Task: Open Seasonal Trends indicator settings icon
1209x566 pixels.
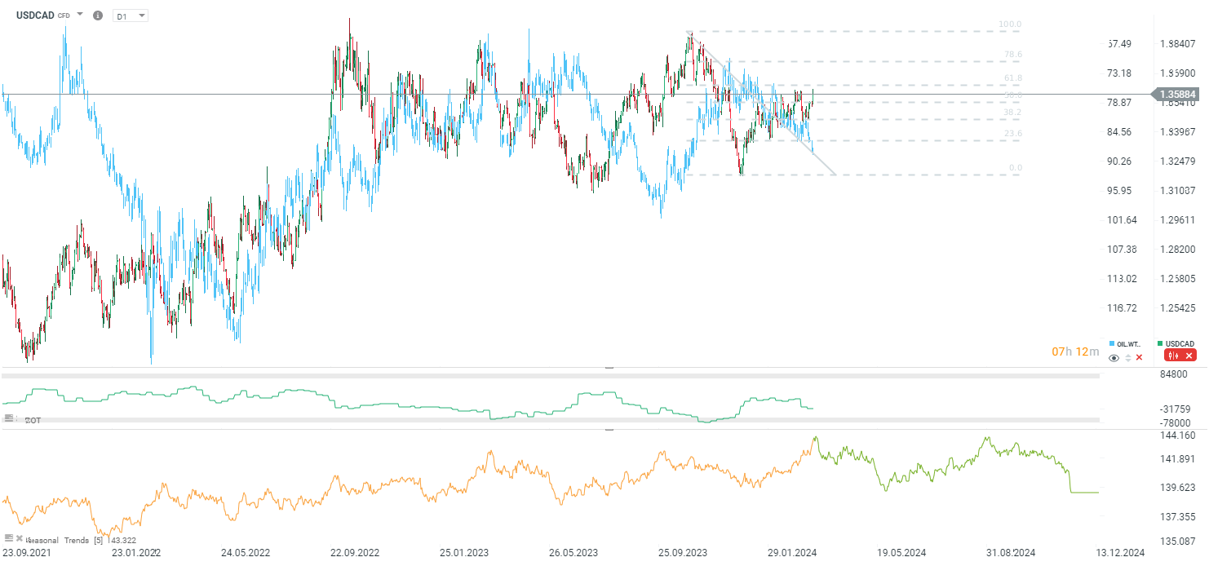Action: pos(9,538)
